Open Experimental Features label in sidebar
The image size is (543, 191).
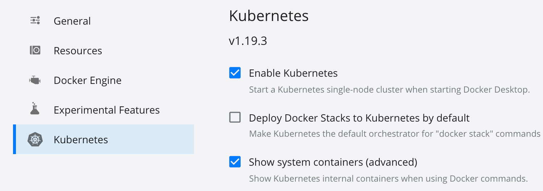pyautogui.click(x=107, y=110)
